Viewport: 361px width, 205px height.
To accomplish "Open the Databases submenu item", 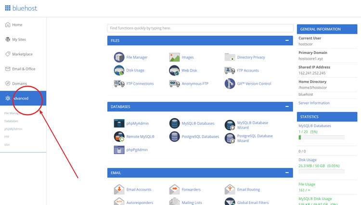I will pos(11,121).
